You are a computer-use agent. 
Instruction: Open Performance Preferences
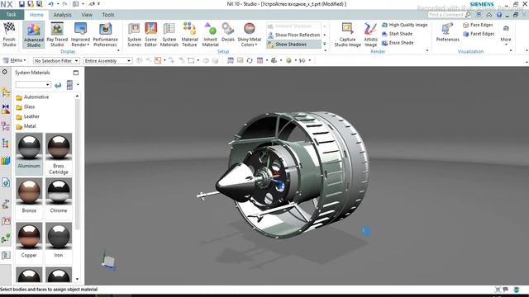(x=105, y=35)
